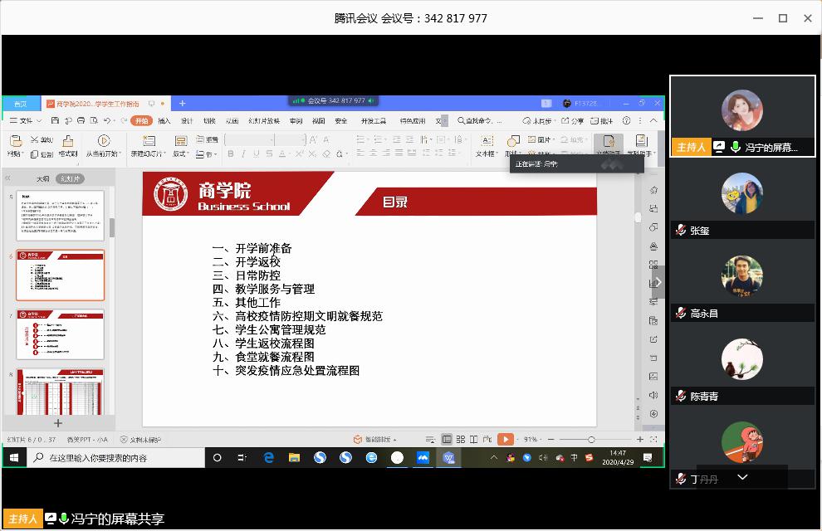Click the Format Painter brush icon
Viewport: 822px width, 531px height.
coord(68,141)
